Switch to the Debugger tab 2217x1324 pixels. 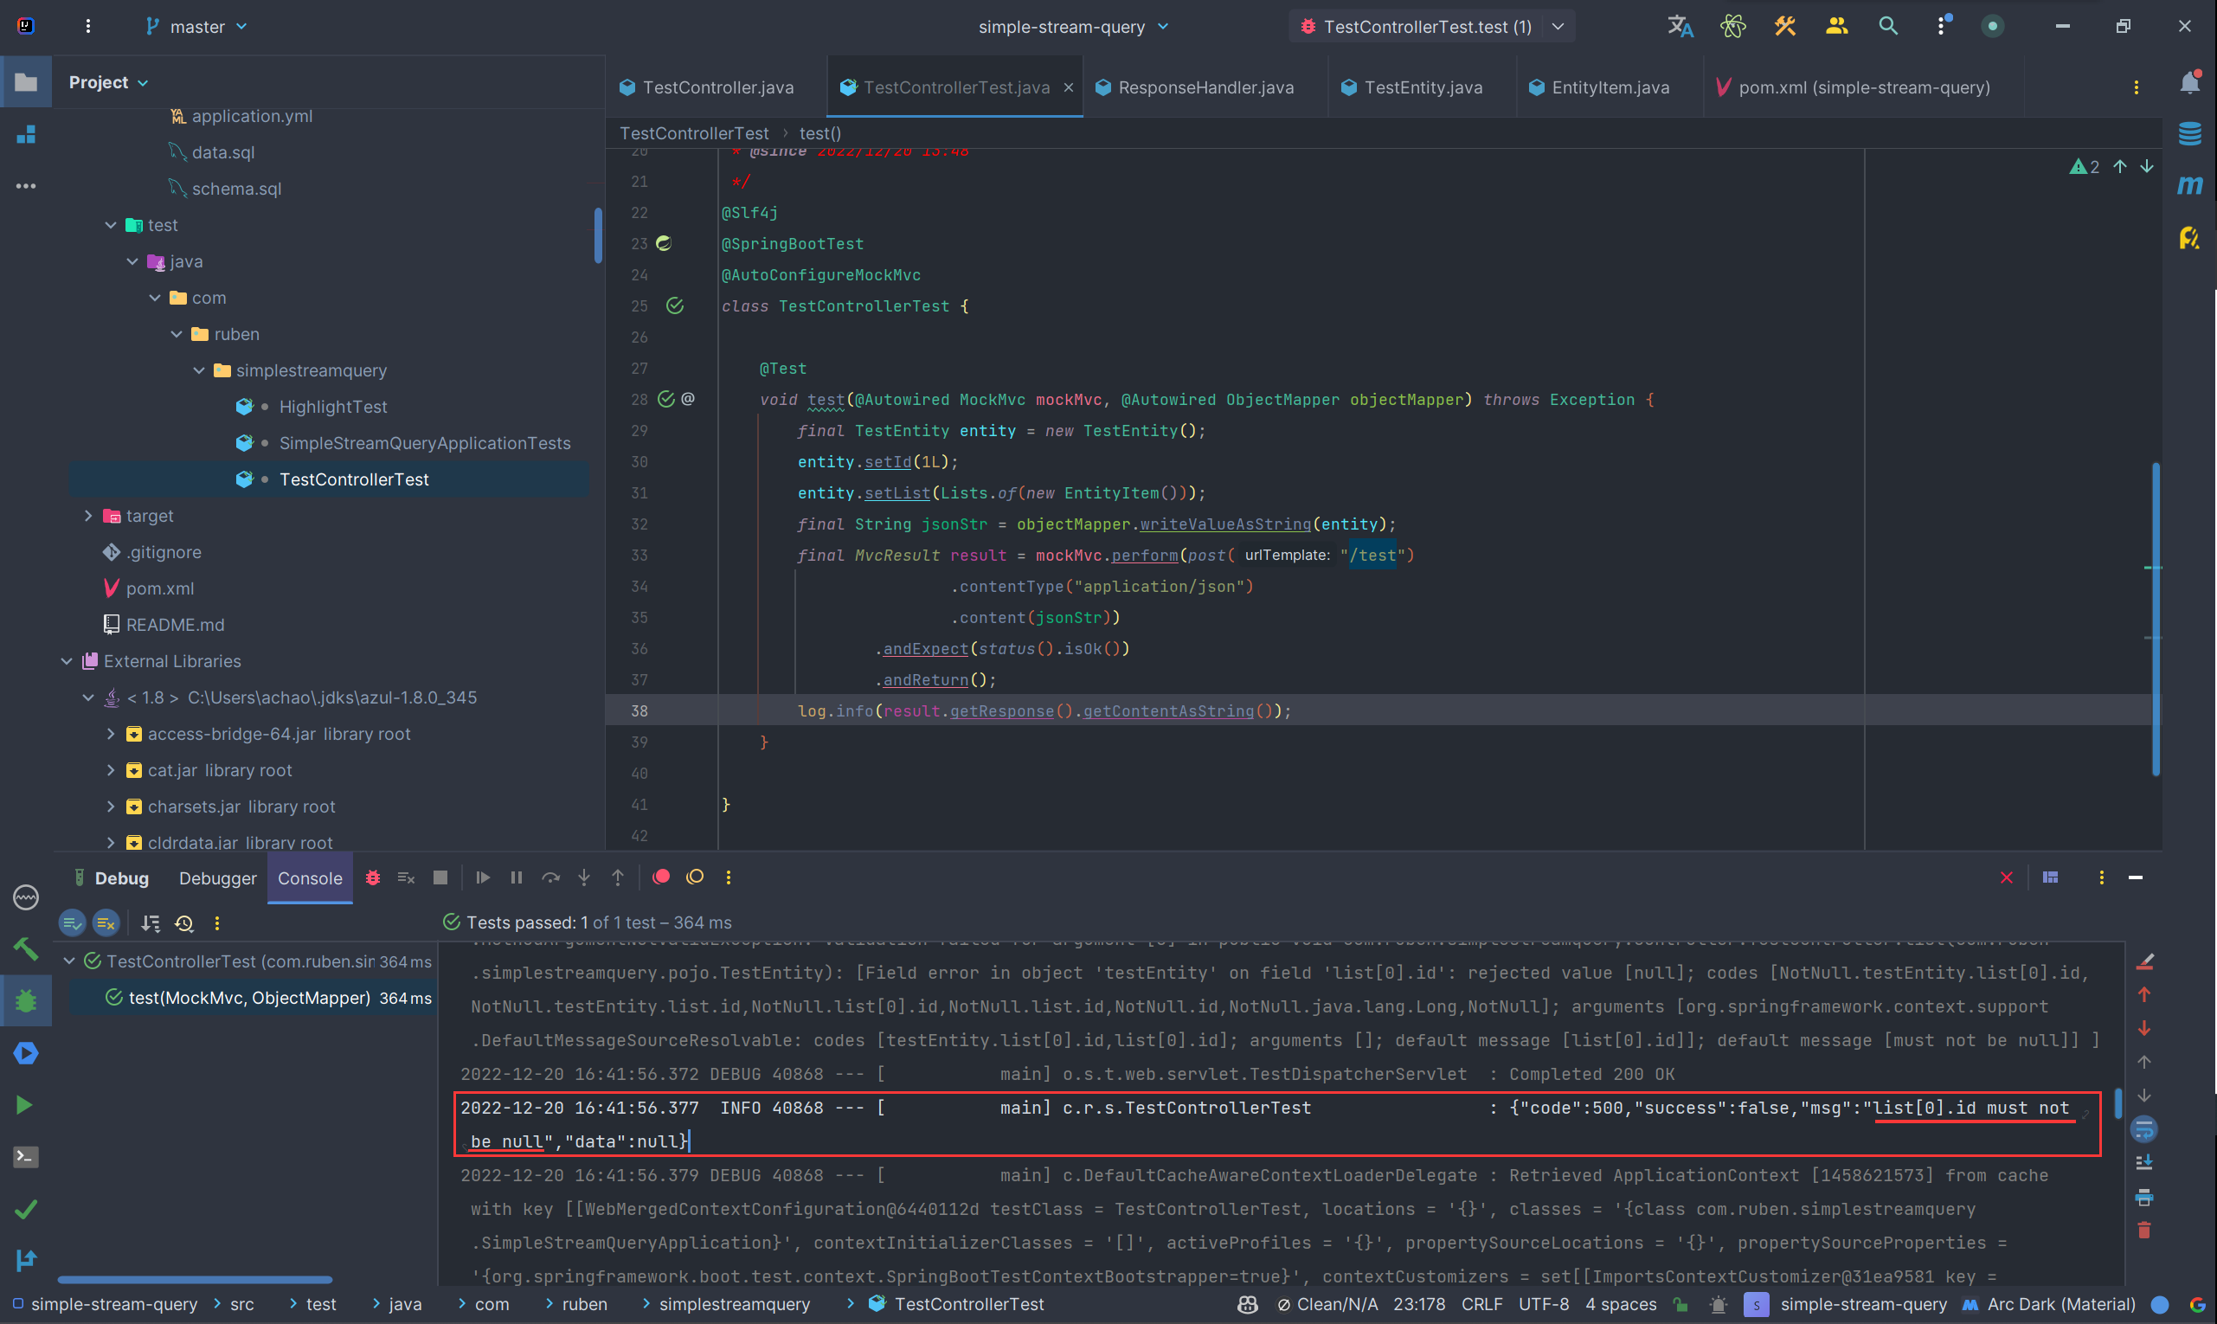click(x=218, y=879)
